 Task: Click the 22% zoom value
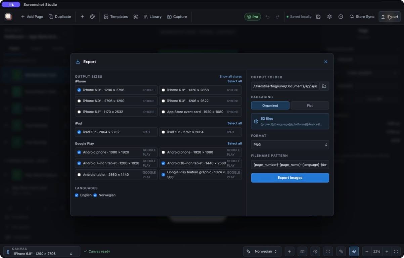click(x=377, y=251)
